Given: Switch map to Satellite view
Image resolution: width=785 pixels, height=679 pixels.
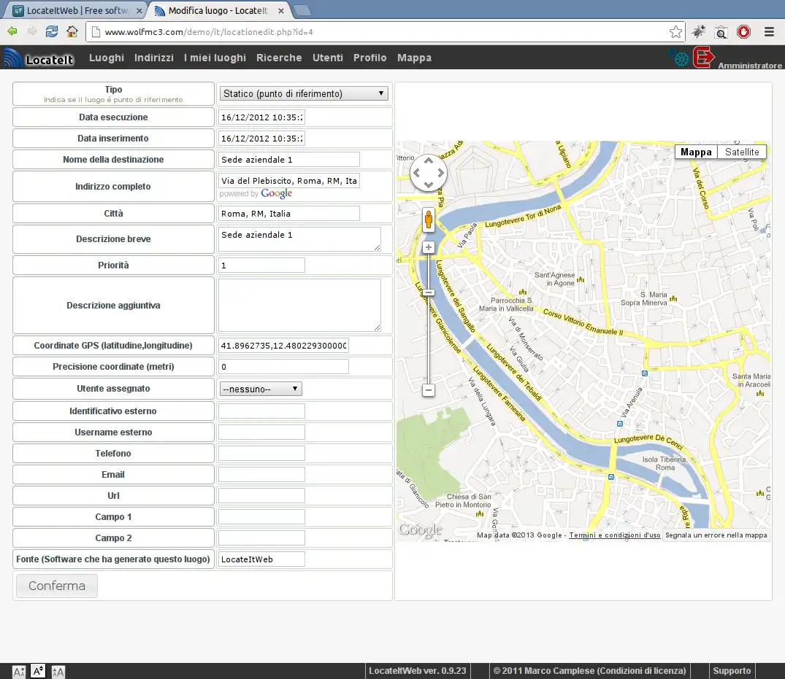Looking at the screenshot, I should pyautogui.click(x=742, y=152).
